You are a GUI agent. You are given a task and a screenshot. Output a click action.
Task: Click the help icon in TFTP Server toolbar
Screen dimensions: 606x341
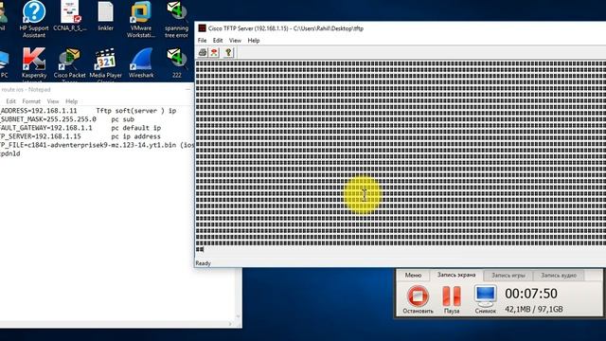(x=228, y=53)
